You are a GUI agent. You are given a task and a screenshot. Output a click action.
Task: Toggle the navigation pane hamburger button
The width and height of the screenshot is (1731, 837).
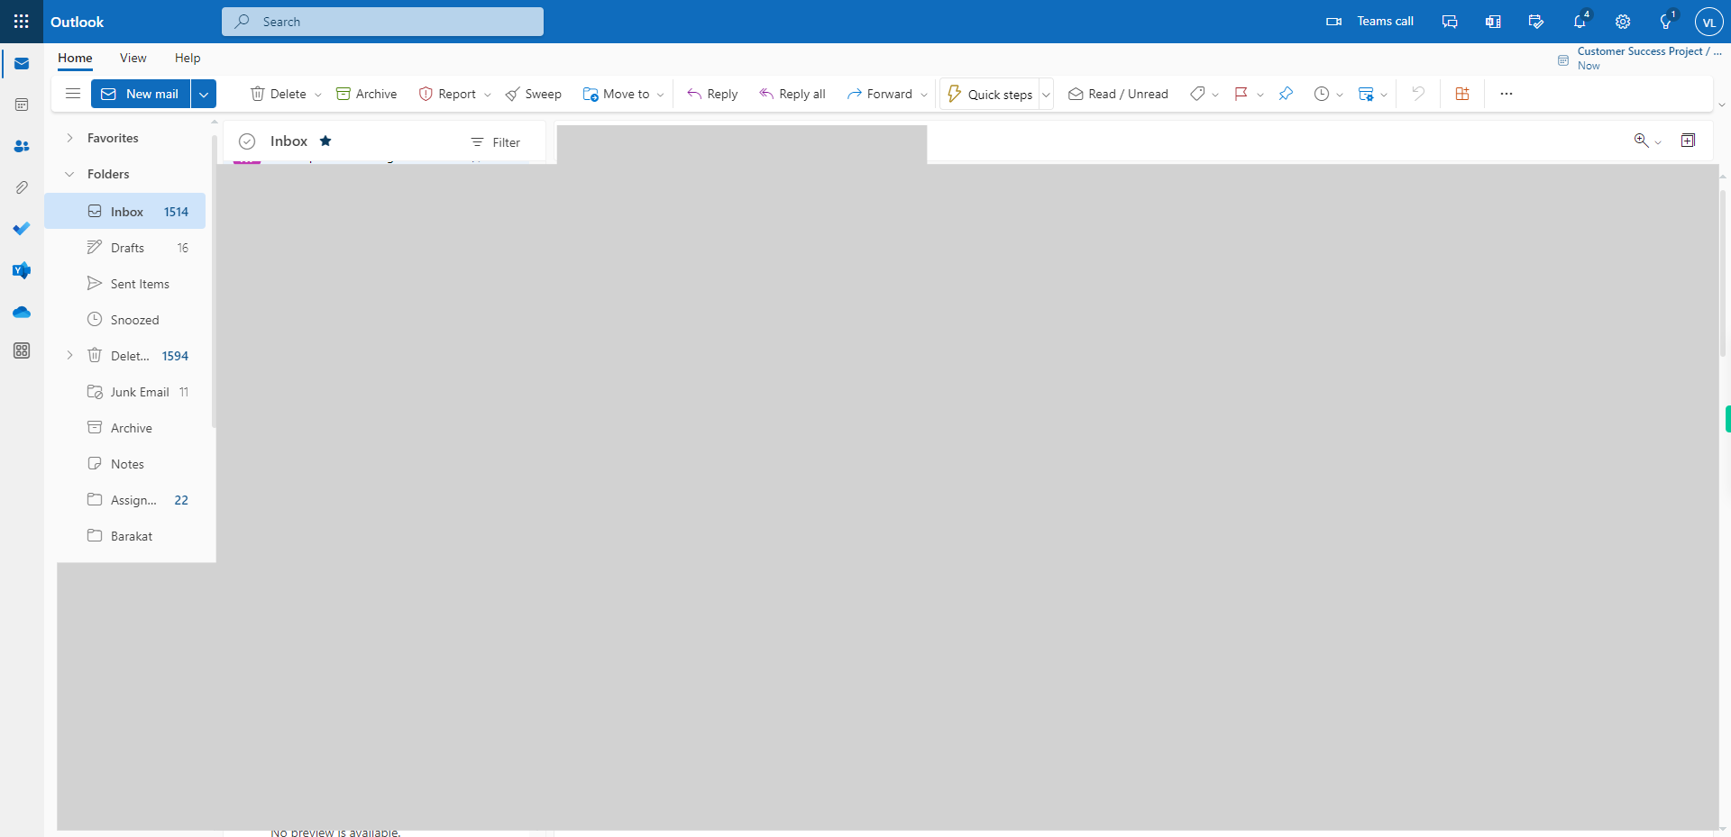click(x=73, y=94)
